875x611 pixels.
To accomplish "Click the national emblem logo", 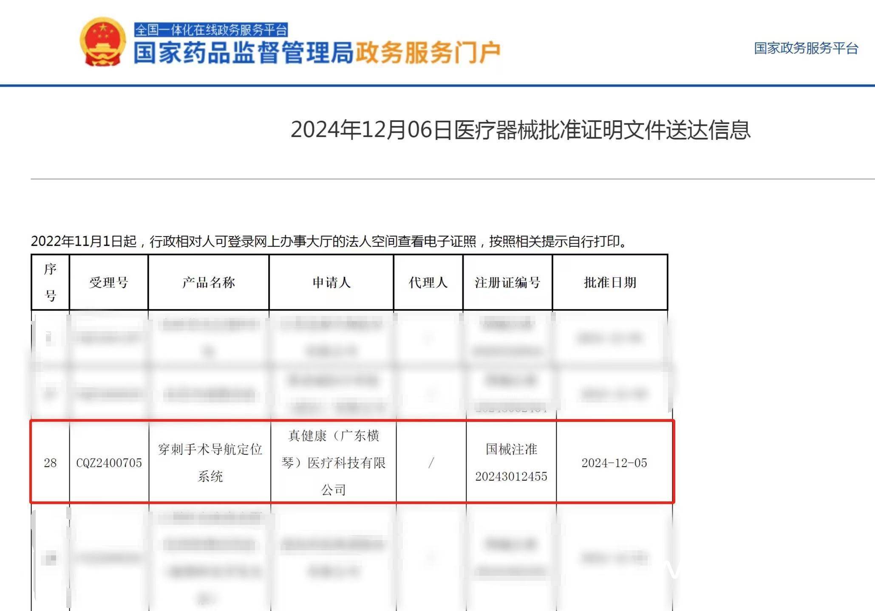I will pyautogui.click(x=103, y=42).
